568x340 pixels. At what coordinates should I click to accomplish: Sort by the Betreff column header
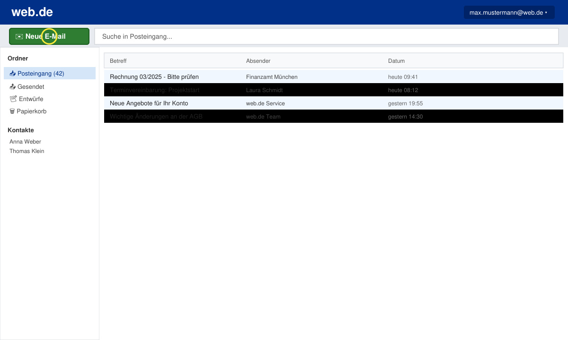click(x=118, y=61)
